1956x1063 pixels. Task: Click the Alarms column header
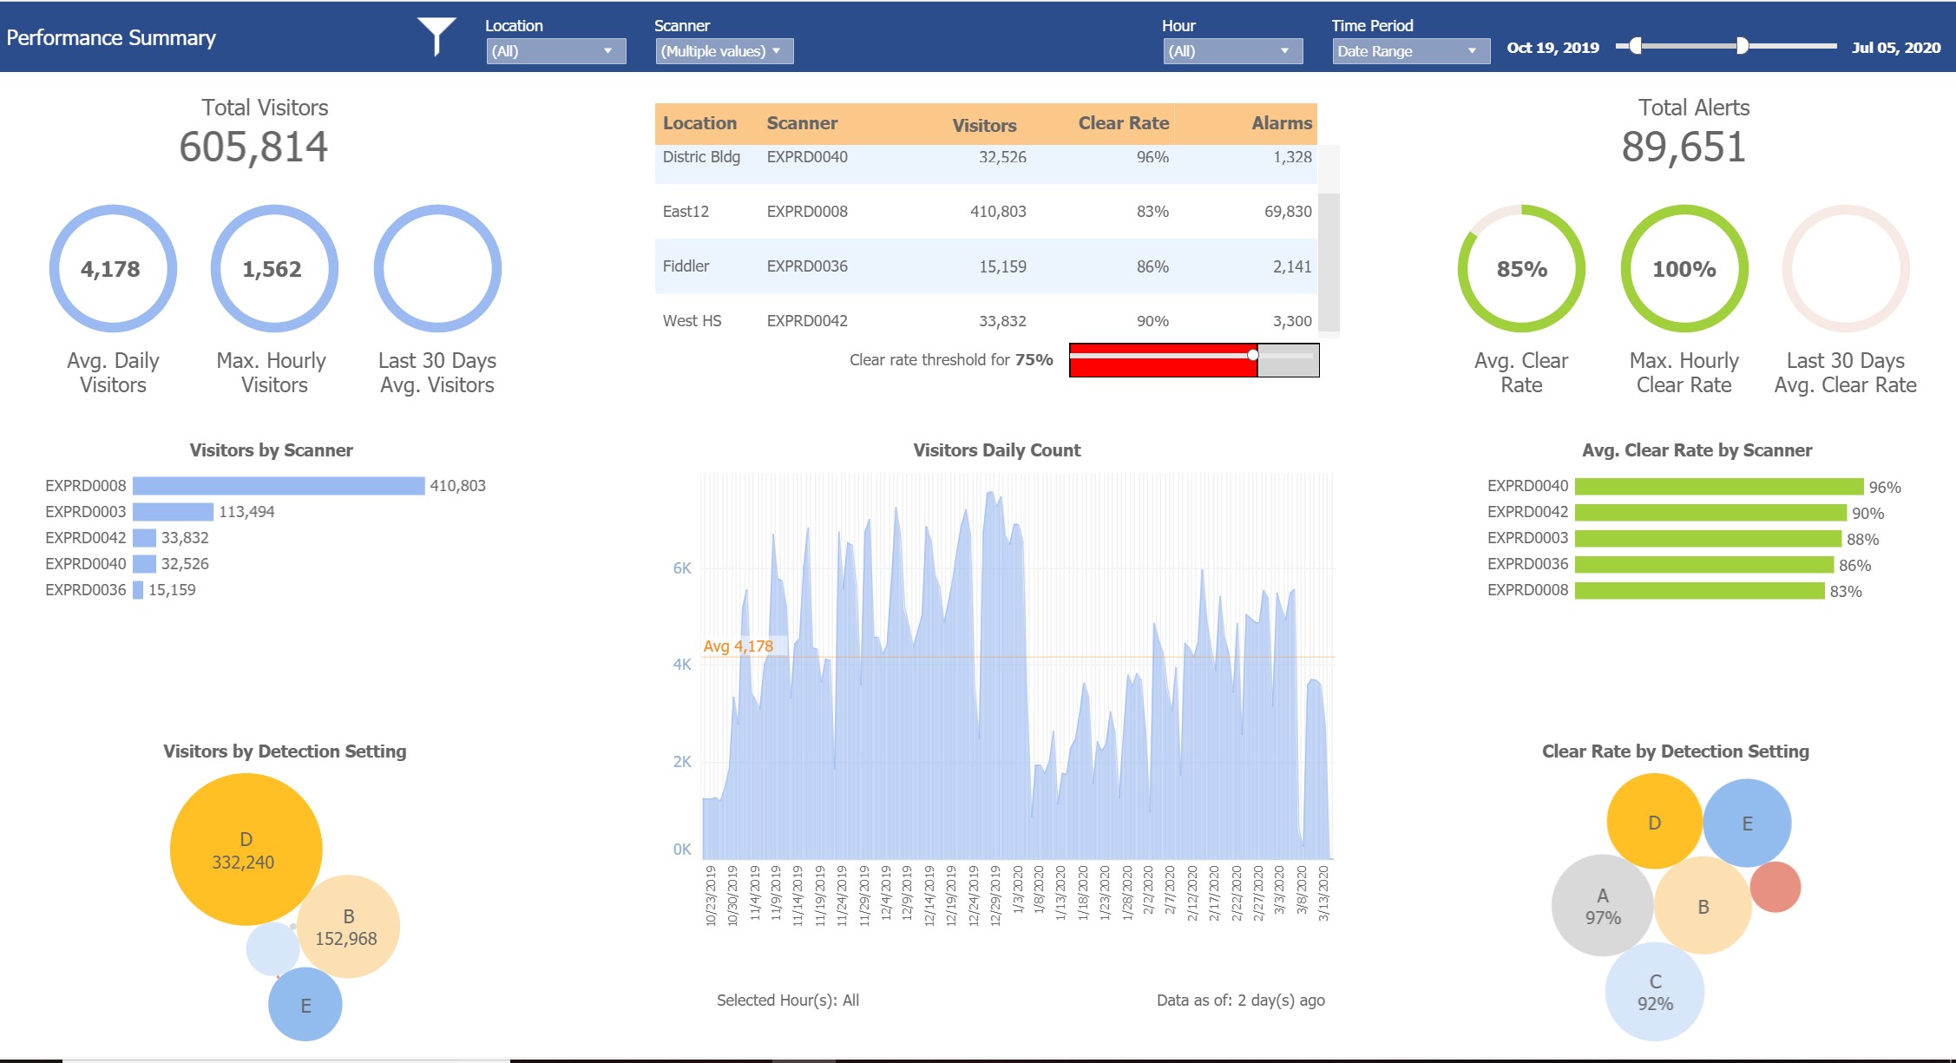(x=1282, y=123)
